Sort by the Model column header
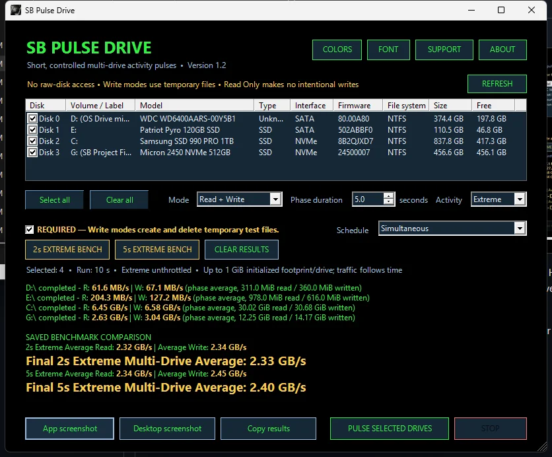Screen dimensions: 552x457 pyautogui.click(x=195, y=105)
